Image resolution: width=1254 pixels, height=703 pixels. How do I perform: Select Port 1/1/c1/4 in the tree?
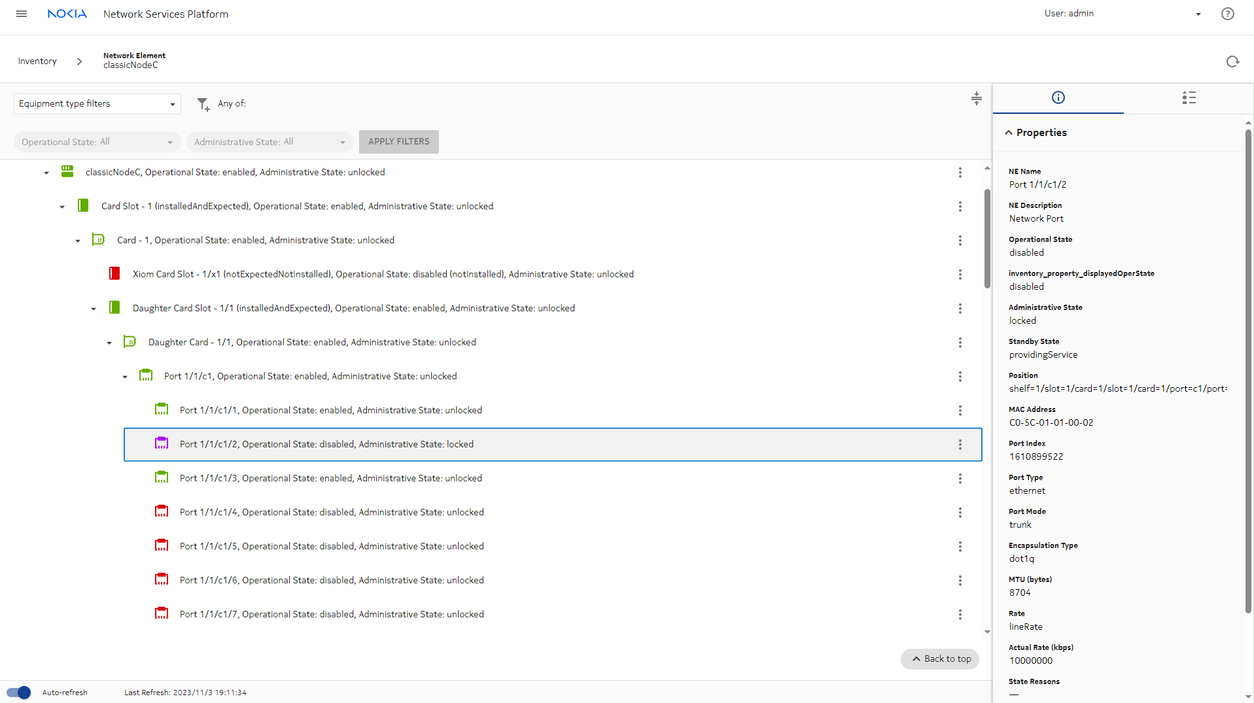[x=331, y=513]
